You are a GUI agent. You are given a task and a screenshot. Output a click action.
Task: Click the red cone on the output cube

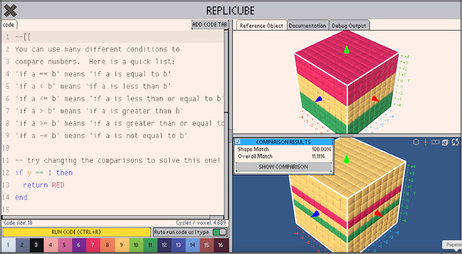tap(379, 213)
